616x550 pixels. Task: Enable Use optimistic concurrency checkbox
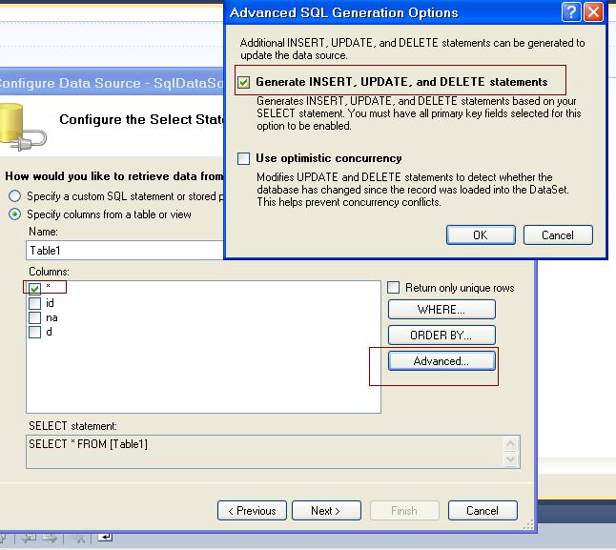click(243, 158)
